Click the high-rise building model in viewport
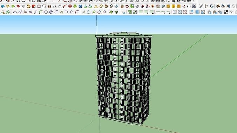The width and height of the screenshot is (237, 133). [x=124, y=78]
